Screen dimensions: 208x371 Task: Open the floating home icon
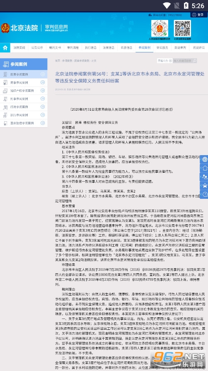tap(204, 168)
